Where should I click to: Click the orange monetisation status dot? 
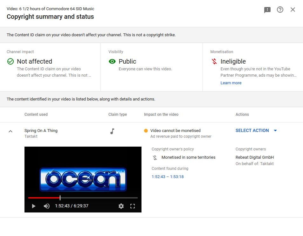(x=146, y=131)
